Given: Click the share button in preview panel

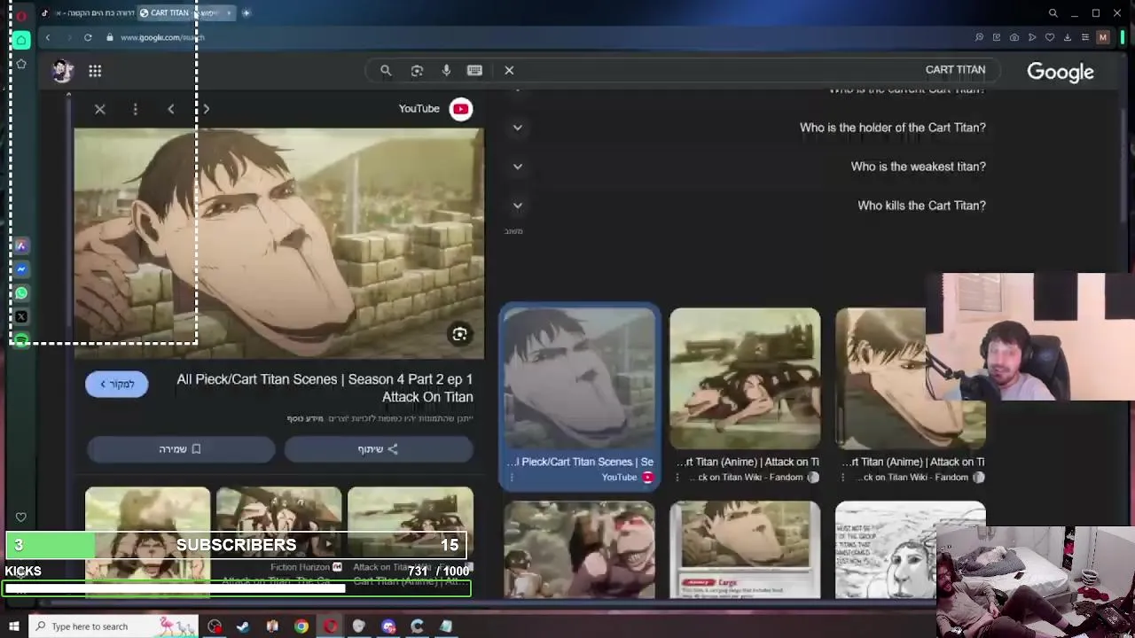Looking at the screenshot, I should [379, 449].
